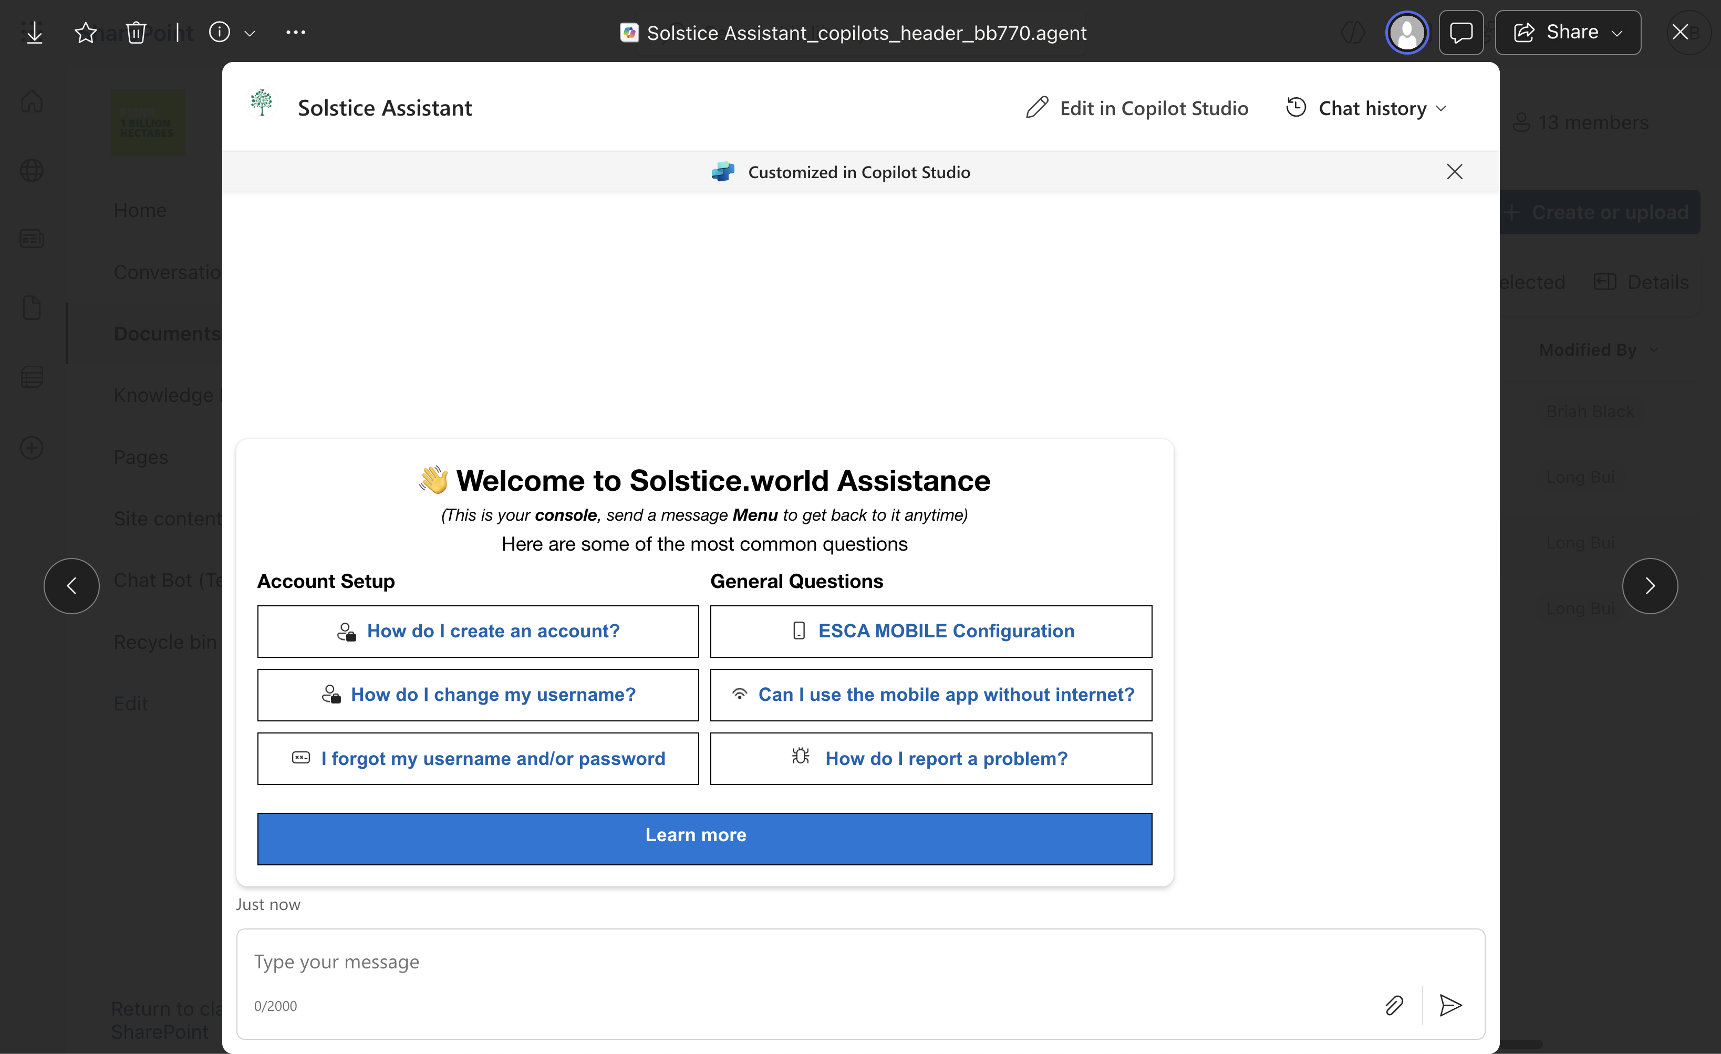
Task: Switch to the Documents section in the sidebar
Action: pos(166,333)
